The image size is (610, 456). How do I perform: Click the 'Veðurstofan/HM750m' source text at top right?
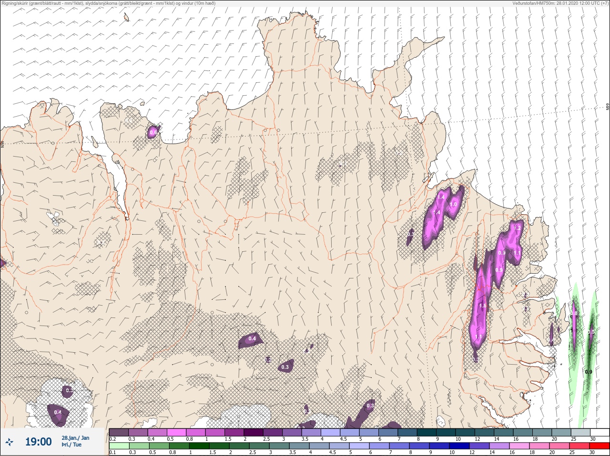point(560,3)
